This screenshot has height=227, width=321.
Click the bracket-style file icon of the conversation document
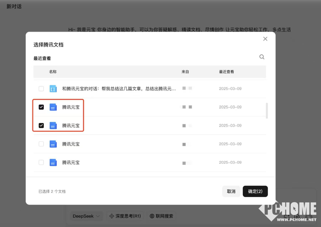[53, 89]
